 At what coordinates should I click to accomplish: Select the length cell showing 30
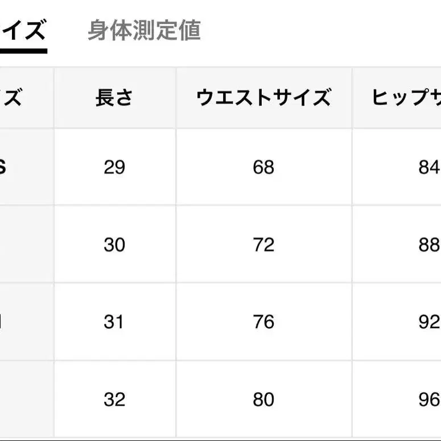pyautogui.click(x=114, y=245)
